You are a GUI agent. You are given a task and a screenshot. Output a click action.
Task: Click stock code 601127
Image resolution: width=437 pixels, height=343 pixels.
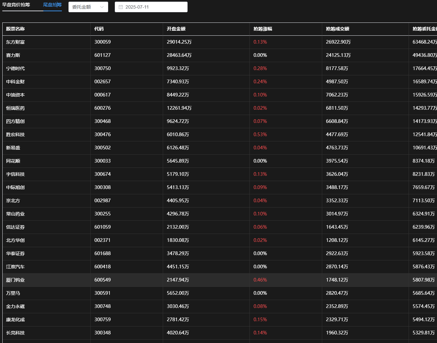click(103, 55)
